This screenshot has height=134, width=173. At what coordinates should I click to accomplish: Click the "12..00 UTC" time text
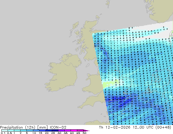click(143, 127)
